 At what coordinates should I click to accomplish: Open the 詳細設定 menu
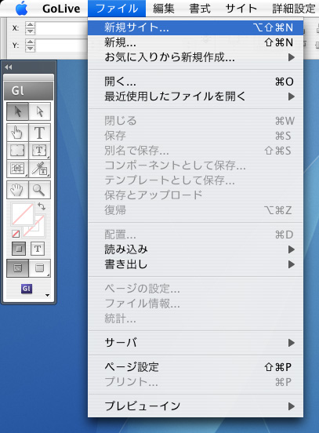pos(294,9)
